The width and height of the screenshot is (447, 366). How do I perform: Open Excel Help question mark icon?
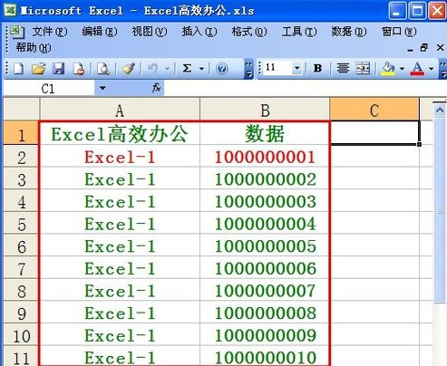point(221,69)
